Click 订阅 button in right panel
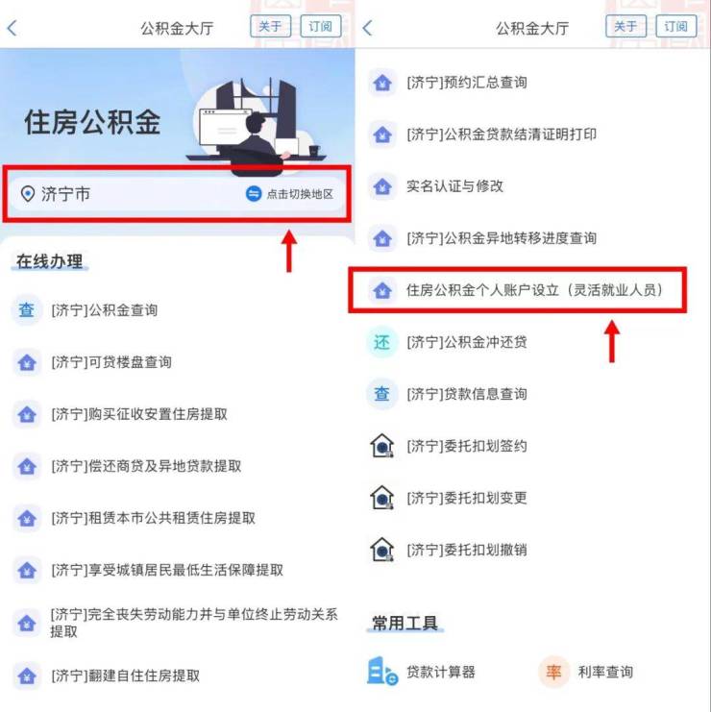711x712 pixels. pyautogui.click(x=676, y=26)
